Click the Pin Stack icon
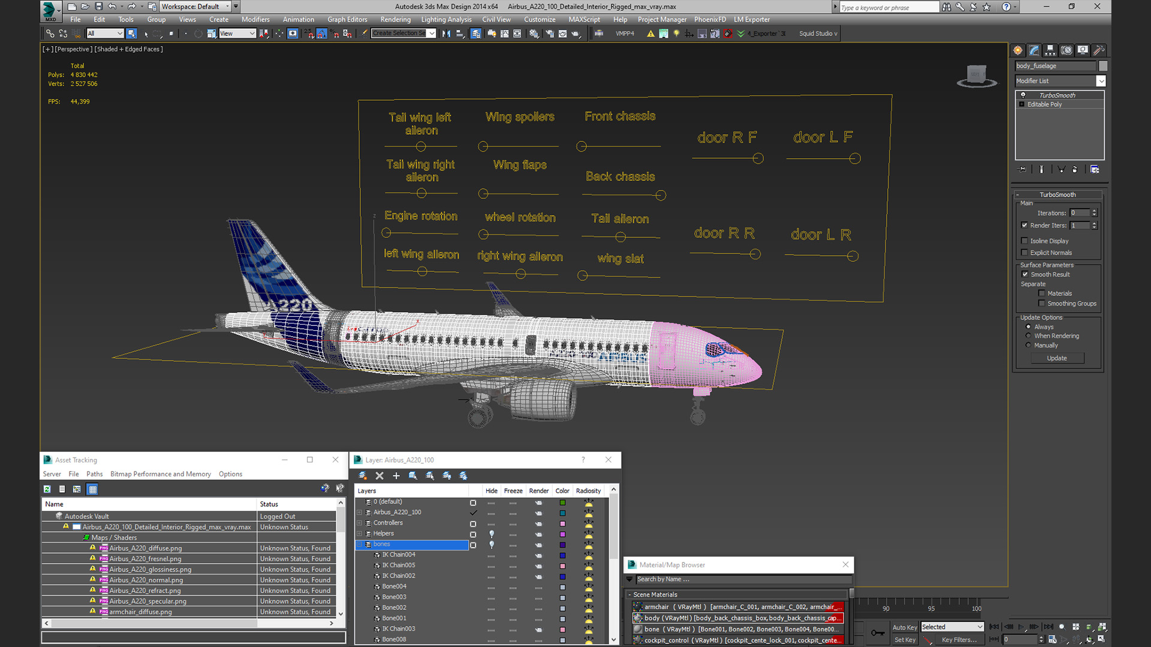1151x647 pixels. 1023,170
